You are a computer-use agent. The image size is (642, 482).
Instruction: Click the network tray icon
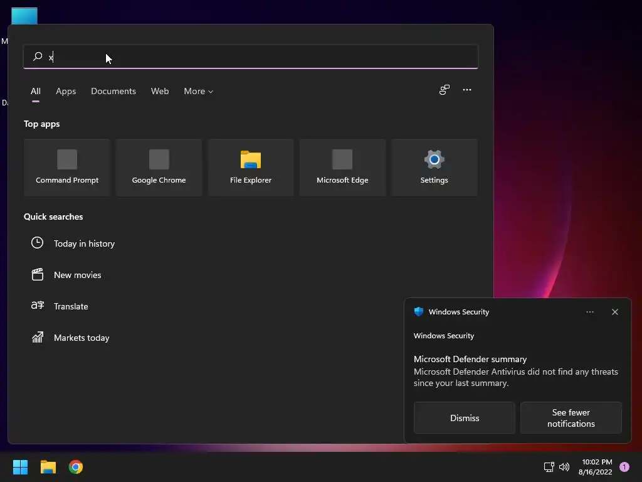(549, 467)
